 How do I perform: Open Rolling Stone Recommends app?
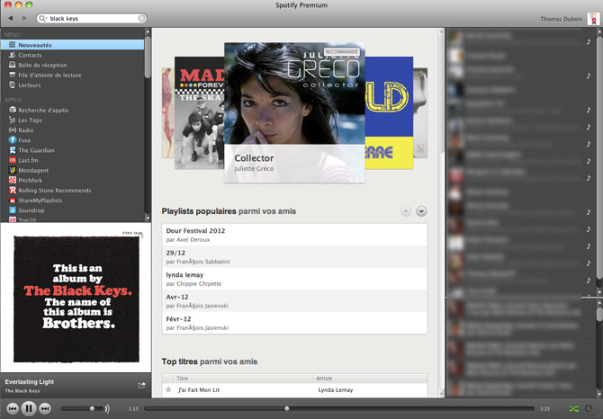click(x=54, y=190)
